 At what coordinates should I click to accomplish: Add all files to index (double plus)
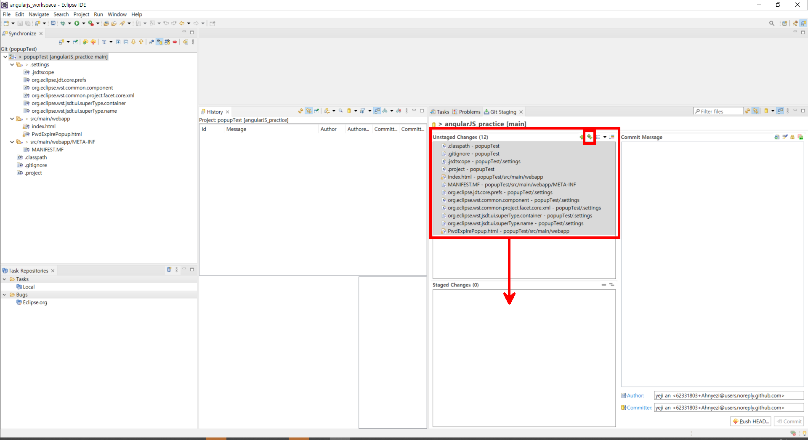[x=590, y=137]
